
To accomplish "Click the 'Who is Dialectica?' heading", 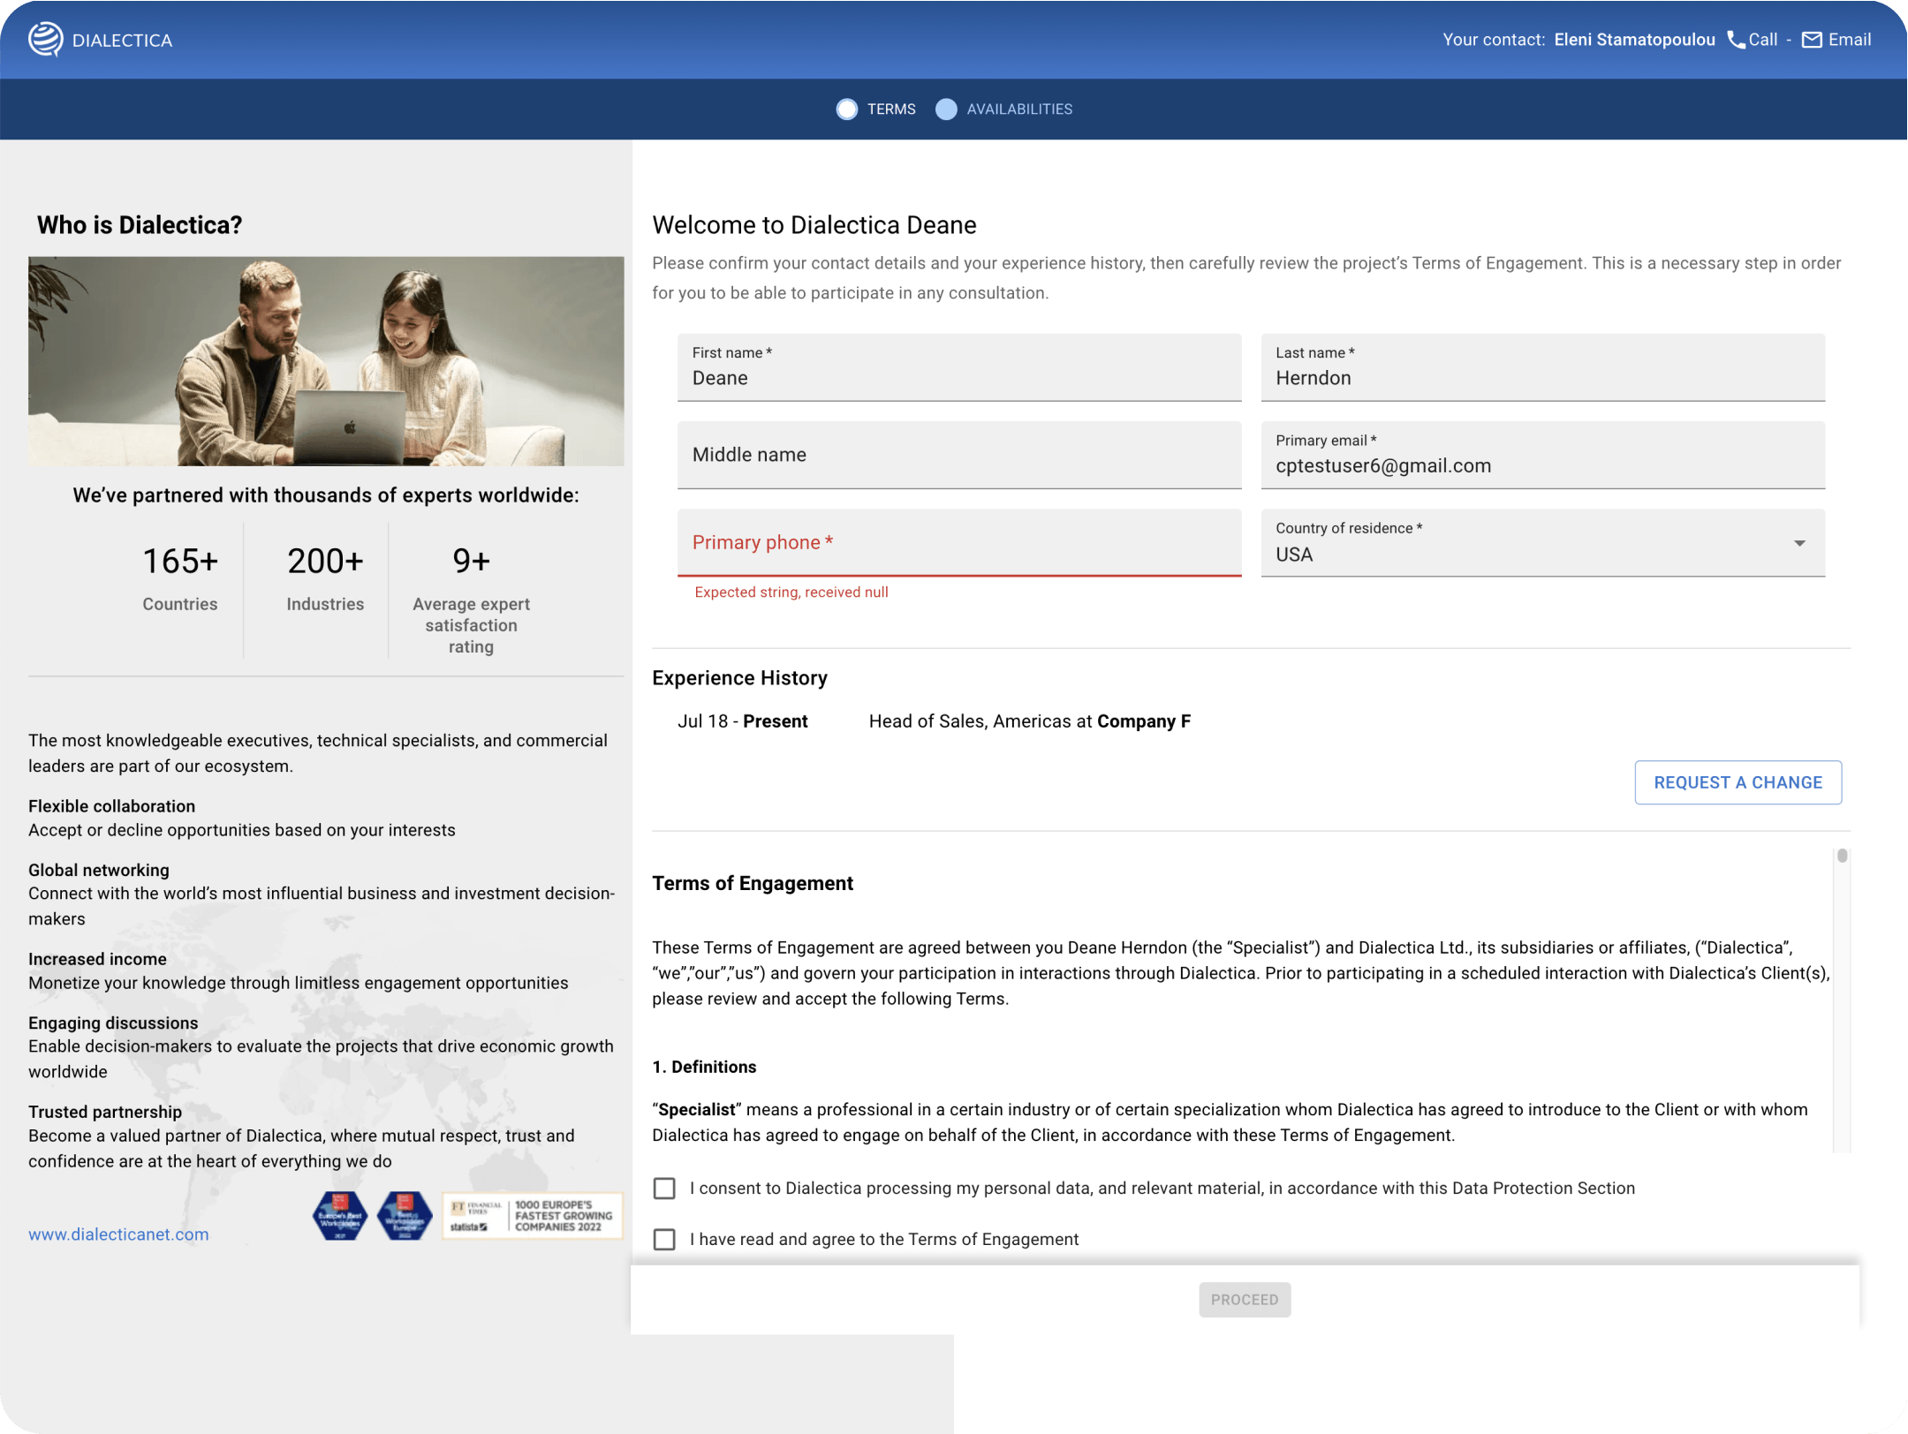I will (x=140, y=225).
